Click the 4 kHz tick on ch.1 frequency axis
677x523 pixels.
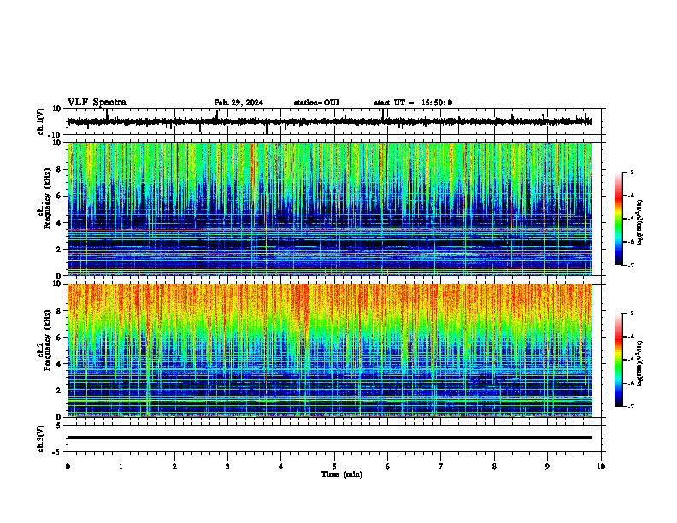[x=59, y=223]
